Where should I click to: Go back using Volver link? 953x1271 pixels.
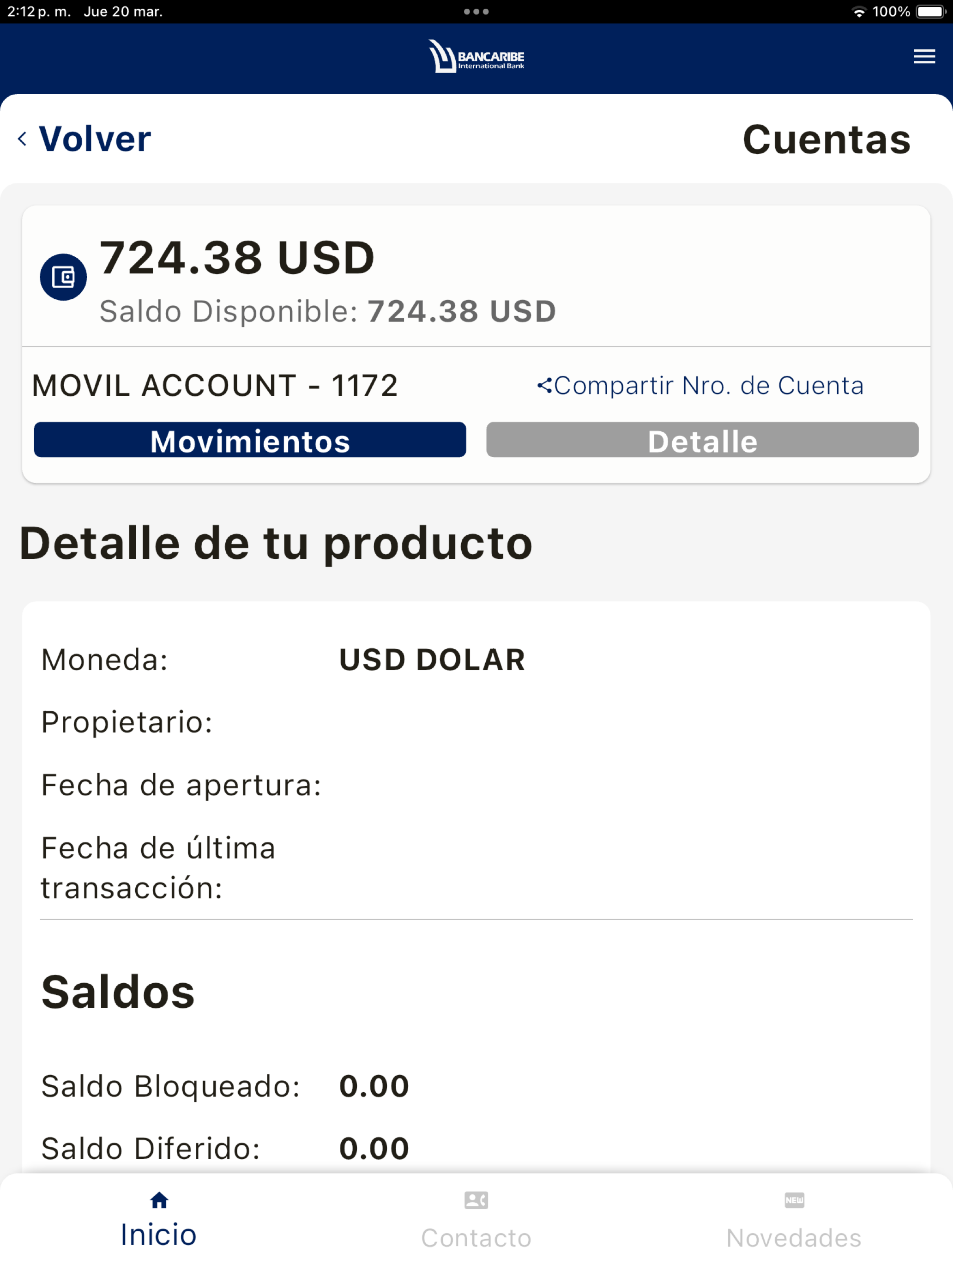point(95,139)
